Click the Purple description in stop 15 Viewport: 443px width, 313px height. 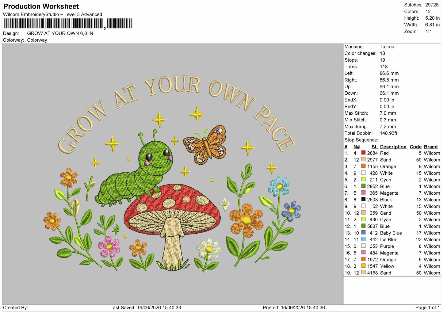coord(387,246)
